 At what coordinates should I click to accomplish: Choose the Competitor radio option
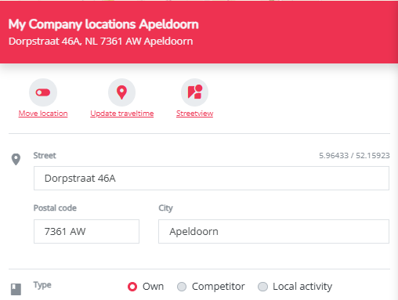[x=182, y=287]
